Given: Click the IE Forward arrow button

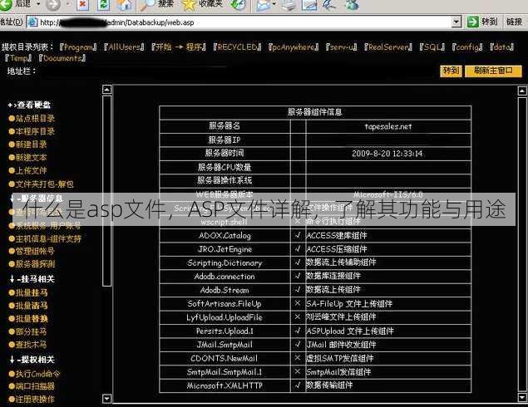Looking at the screenshot, I should (53, 5).
